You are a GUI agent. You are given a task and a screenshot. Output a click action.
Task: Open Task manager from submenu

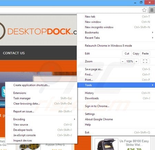(41, 98)
